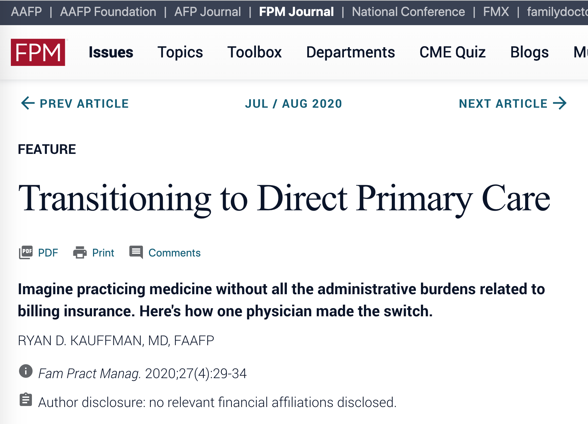
Task: Click the citation info circle icon
Action: 26,371
